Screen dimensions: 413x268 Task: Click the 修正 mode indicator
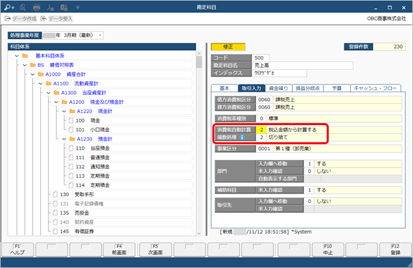pos(228,46)
